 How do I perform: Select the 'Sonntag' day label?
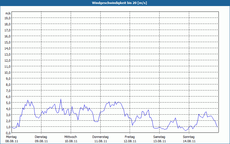point(189,137)
